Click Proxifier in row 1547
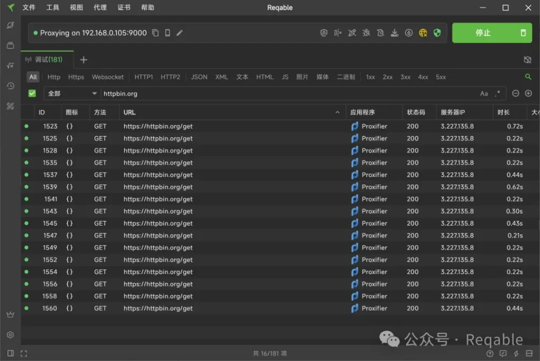The height and width of the screenshot is (361, 540). click(374, 236)
